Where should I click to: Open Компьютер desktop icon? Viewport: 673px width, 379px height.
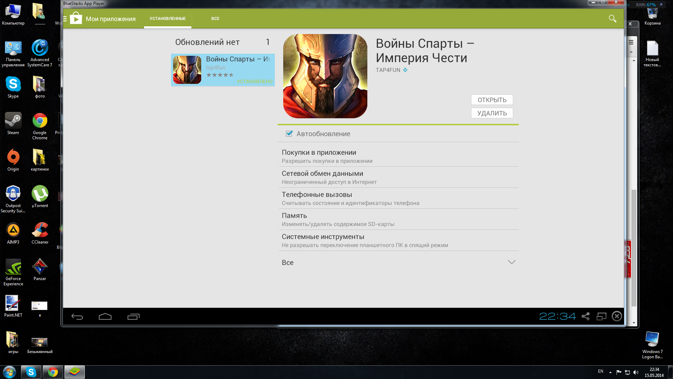13,15
